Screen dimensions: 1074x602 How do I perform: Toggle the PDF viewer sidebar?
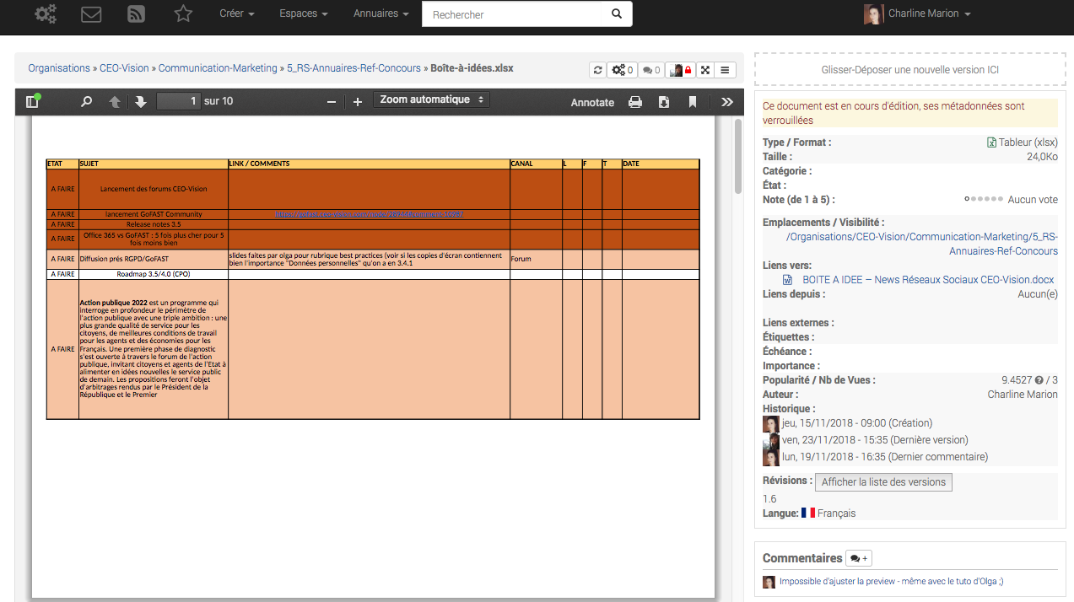click(x=33, y=101)
